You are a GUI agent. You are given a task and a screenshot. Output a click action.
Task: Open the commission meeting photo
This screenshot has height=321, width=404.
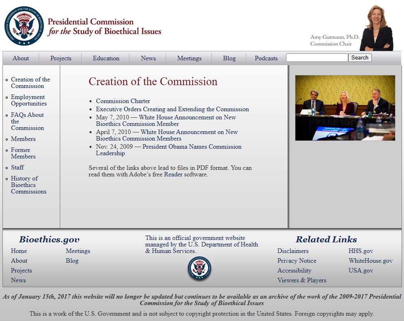(345, 108)
